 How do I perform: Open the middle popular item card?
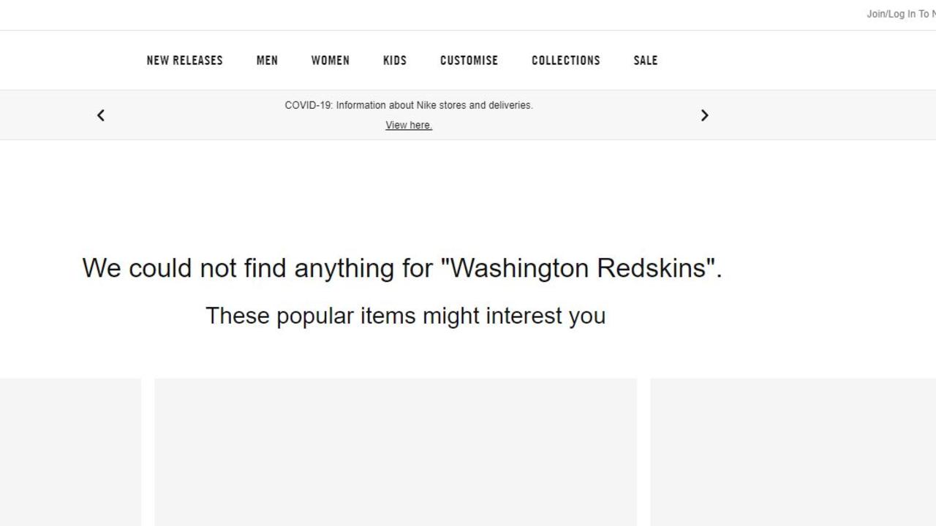[396, 452]
